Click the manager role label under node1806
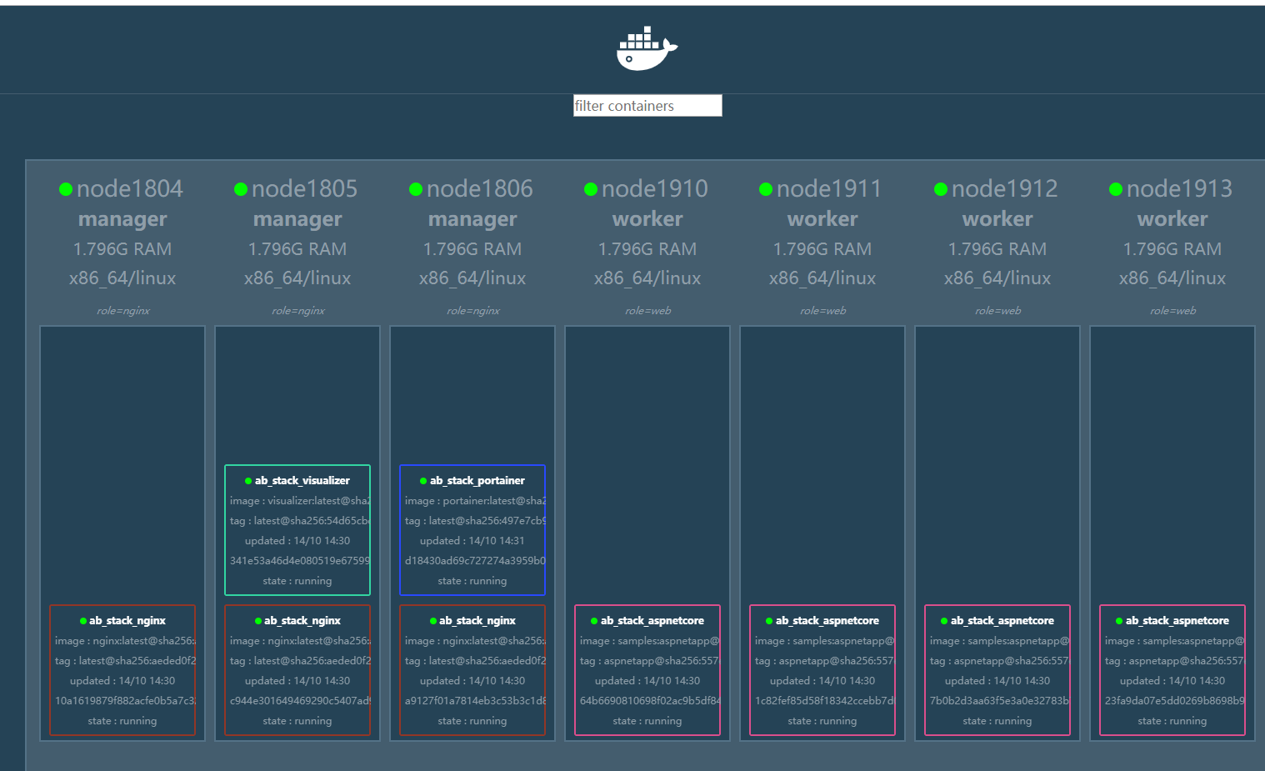This screenshot has height=771, width=1265. [x=472, y=219]
